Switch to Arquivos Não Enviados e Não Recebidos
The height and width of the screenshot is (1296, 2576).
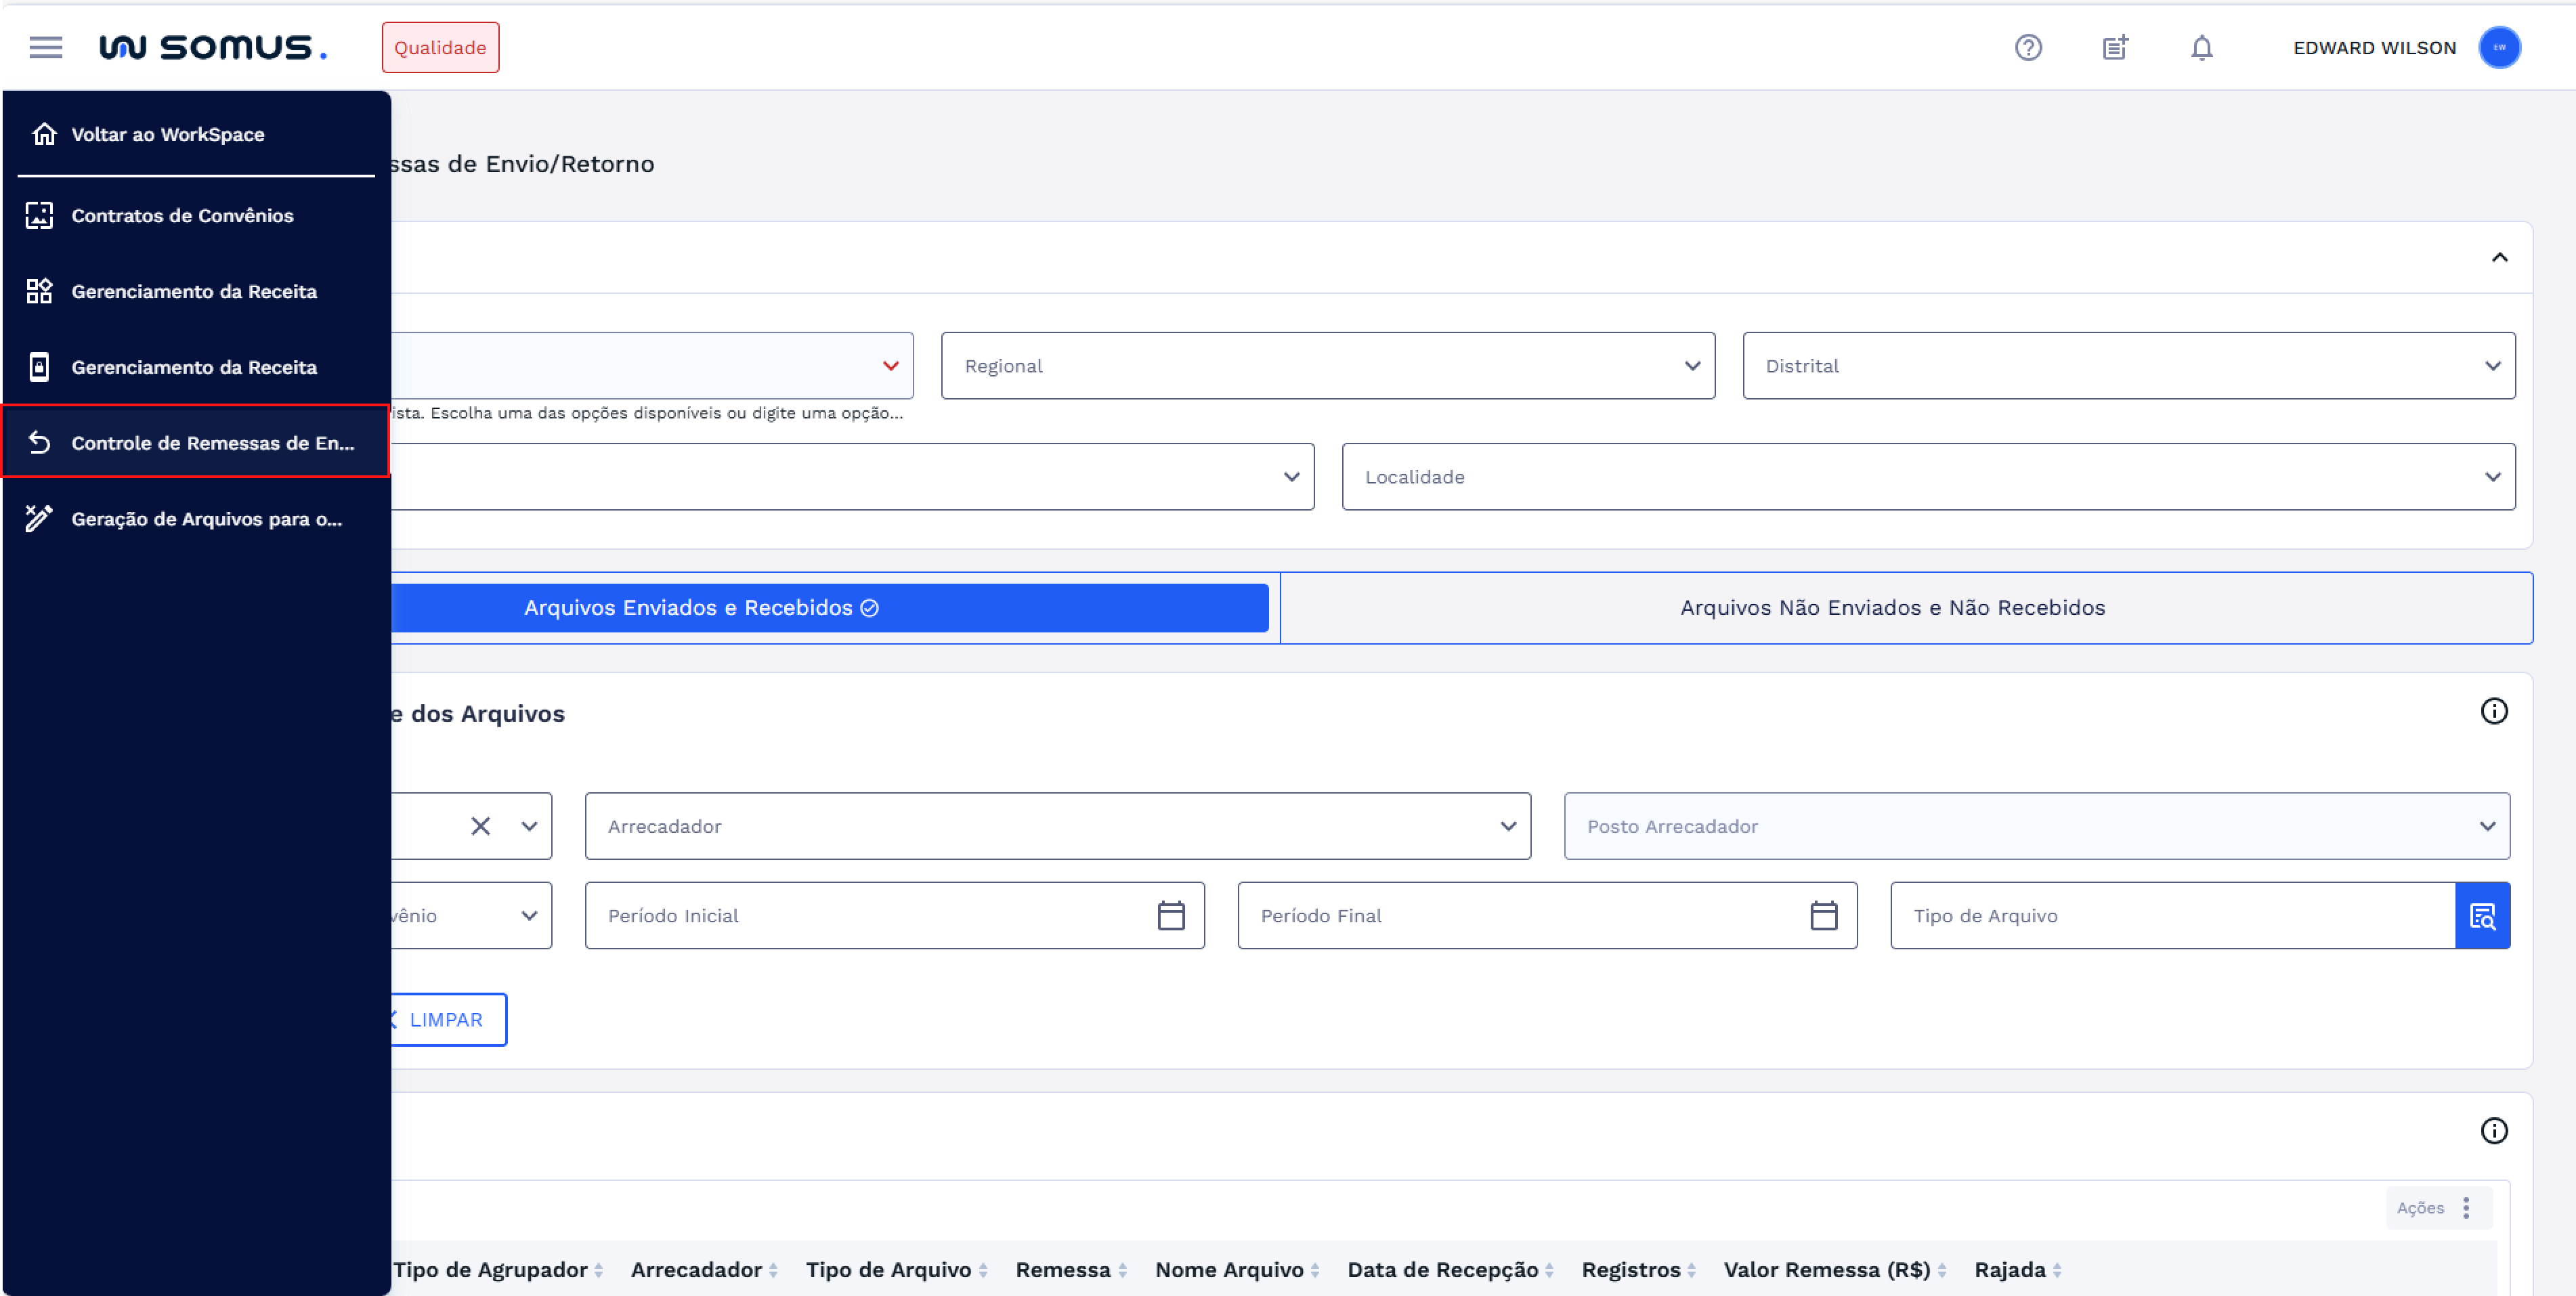point(1892,607)
